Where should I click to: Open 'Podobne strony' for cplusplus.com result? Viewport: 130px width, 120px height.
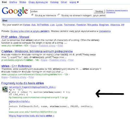(x=18, y=77)
